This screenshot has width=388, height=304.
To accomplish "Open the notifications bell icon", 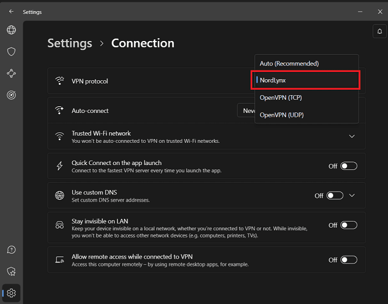I will (x=380, y=32).
